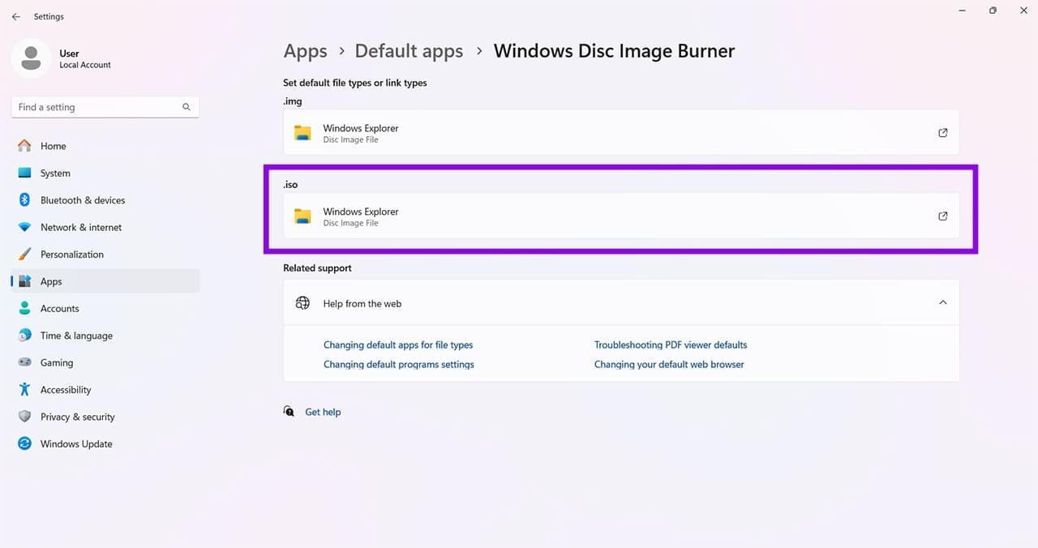Click the Network & internet wifi icon

click(x=25, y=227)
